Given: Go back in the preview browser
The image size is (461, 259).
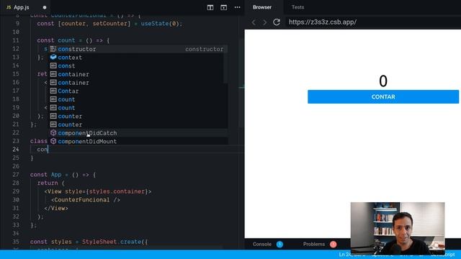Looking at the screenshot, I should pyautogui.click(x=254, y=22).
